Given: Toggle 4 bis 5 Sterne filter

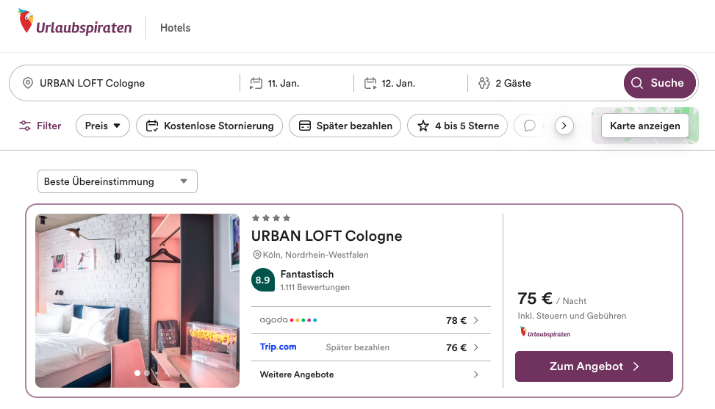Looking at the screenshot, I should (458, 126).
